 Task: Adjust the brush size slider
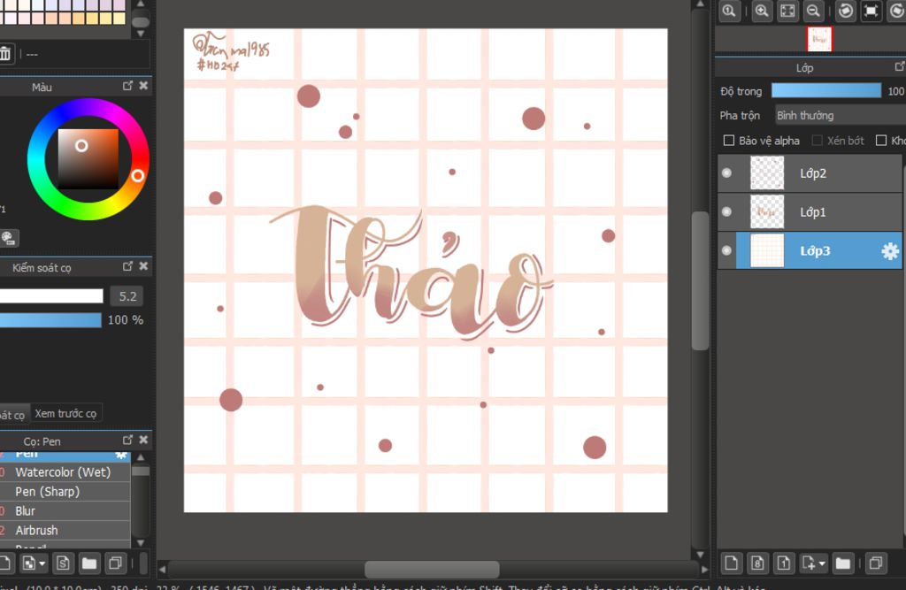51,296
